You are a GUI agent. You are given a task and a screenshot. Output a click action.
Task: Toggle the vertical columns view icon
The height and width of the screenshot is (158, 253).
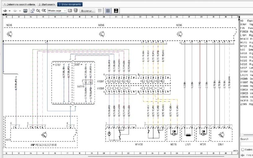point(108,11)
